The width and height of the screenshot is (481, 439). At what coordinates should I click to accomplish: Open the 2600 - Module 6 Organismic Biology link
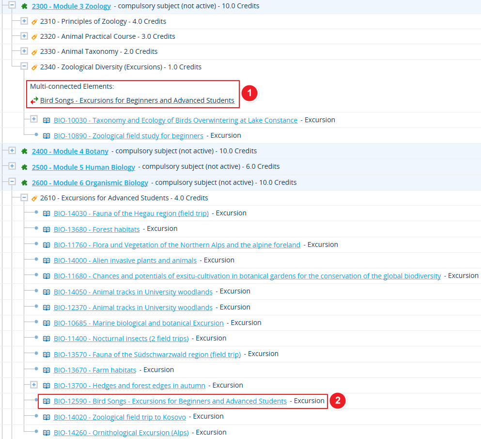90,183
